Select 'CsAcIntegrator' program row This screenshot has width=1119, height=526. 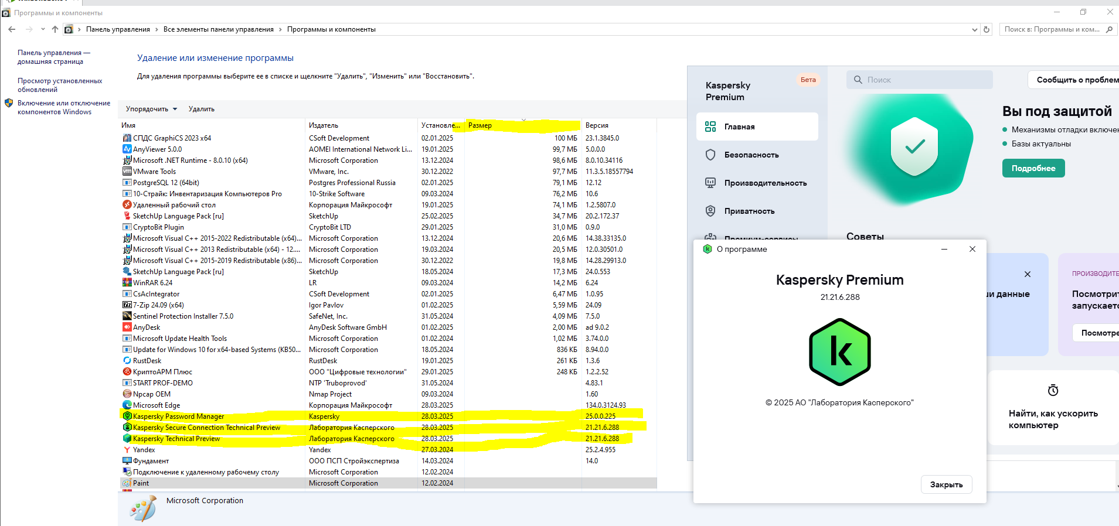pos(388,294)
